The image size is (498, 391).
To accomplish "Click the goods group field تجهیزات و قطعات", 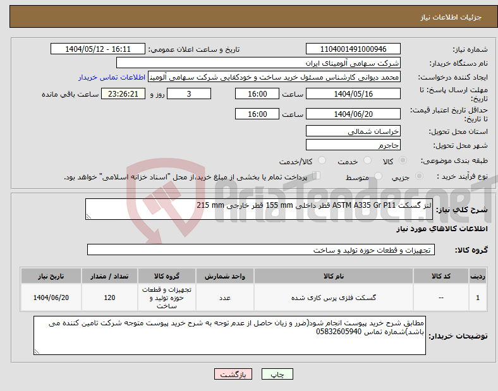I will click(x=261, y=250).
